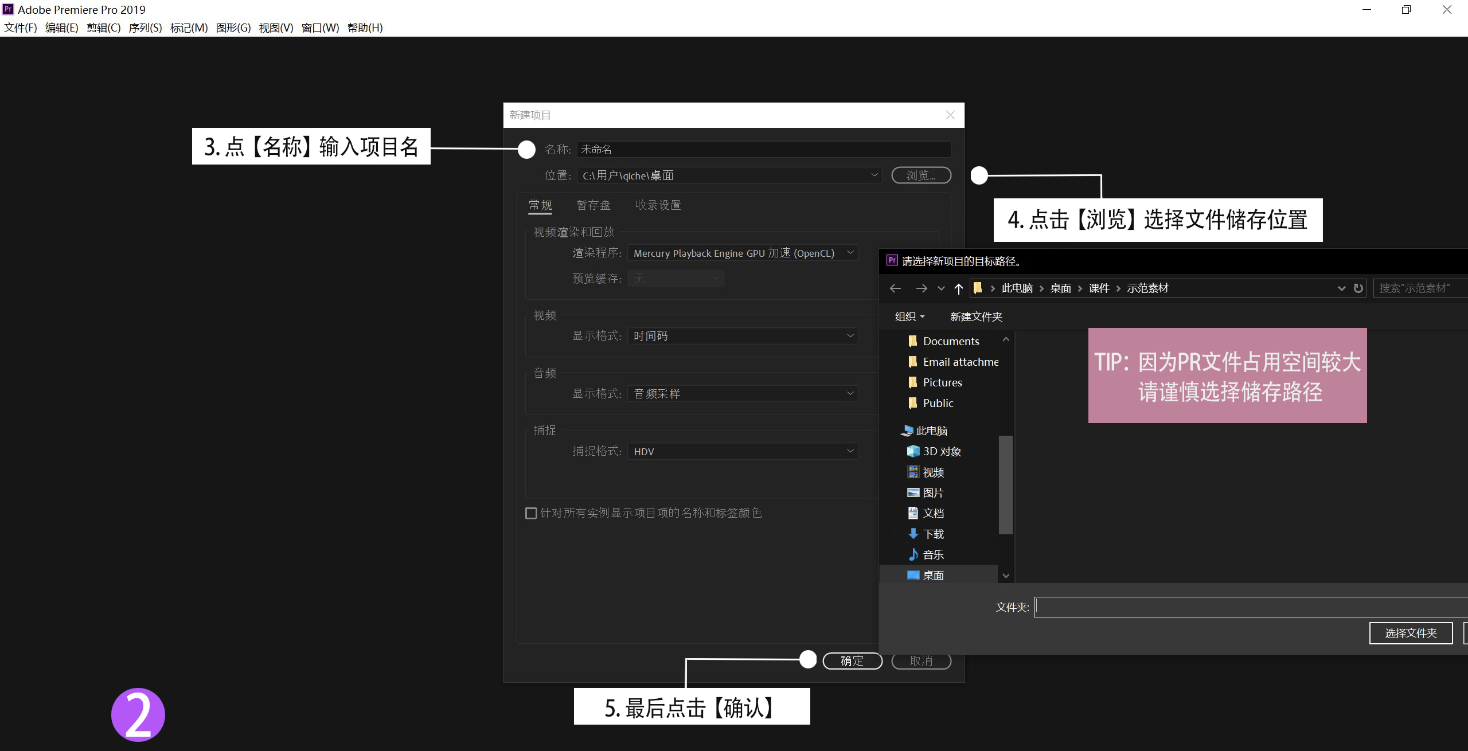Click the 取消 cancel button
1468x751 pixels.
pyautogui.click(x=921, y=661)
